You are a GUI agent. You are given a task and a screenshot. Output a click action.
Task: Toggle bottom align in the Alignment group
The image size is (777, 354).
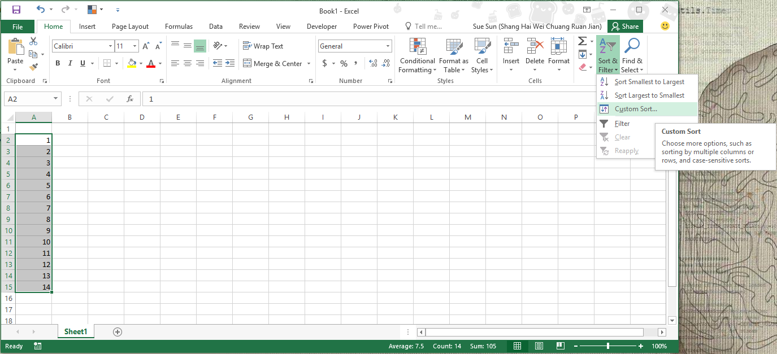click(x=199, y=46)
